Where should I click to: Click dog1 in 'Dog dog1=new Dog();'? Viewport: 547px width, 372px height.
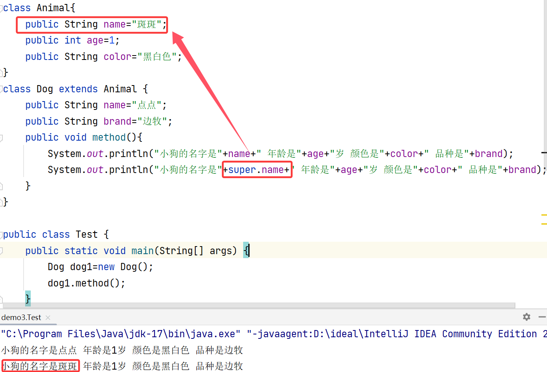point(81,267)
